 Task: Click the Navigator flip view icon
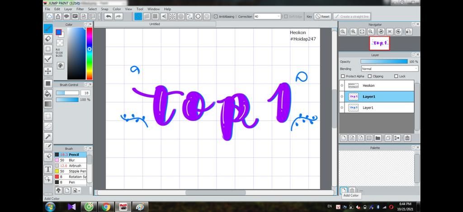(408, 32)
